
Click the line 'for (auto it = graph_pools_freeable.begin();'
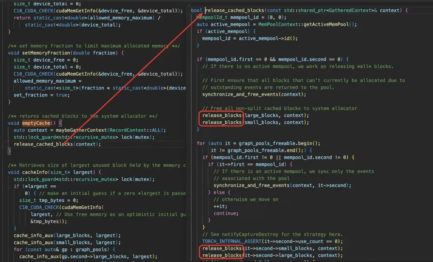[259, 143]
